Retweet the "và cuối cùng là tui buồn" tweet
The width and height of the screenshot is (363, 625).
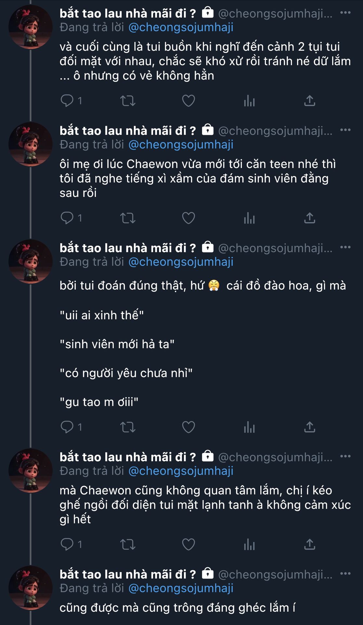[128, 101]
